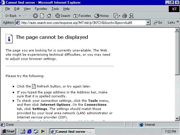180x135 pixels.
Task: Click the 7:02 PM taskbar clock
Action: [170, 131]
